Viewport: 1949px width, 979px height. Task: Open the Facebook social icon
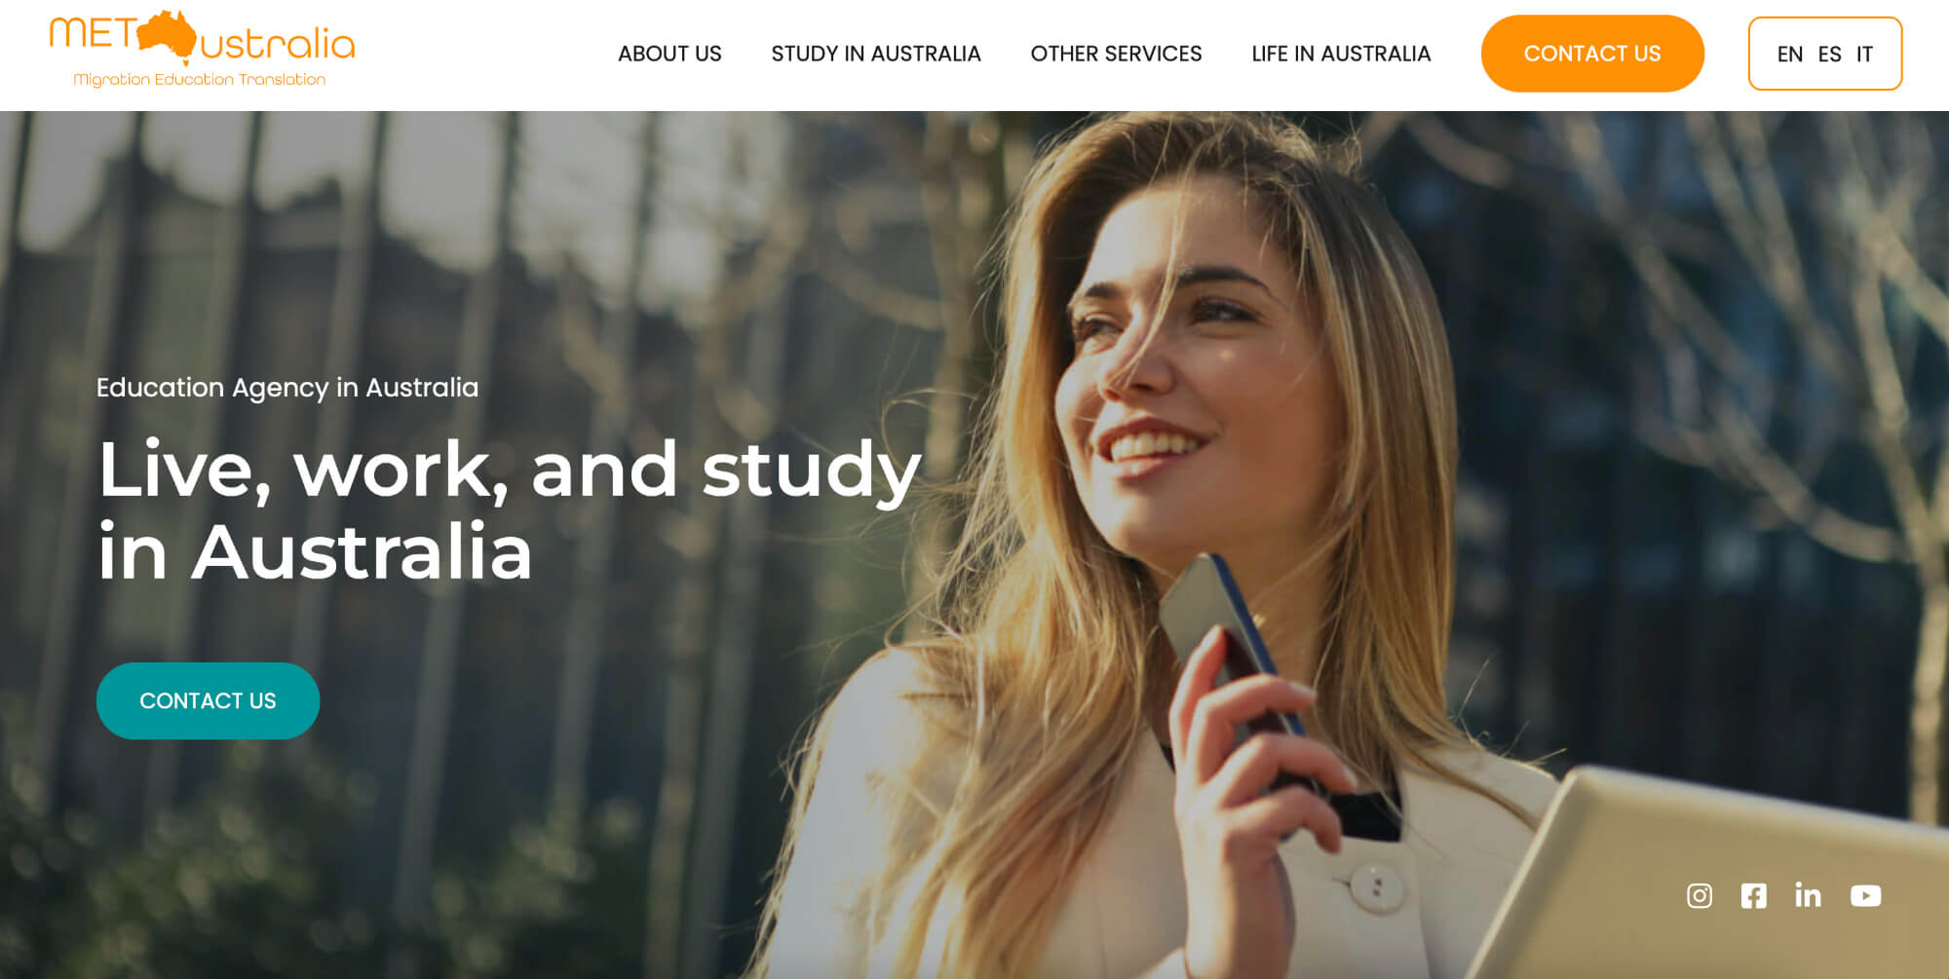(x=1753, y=895)
